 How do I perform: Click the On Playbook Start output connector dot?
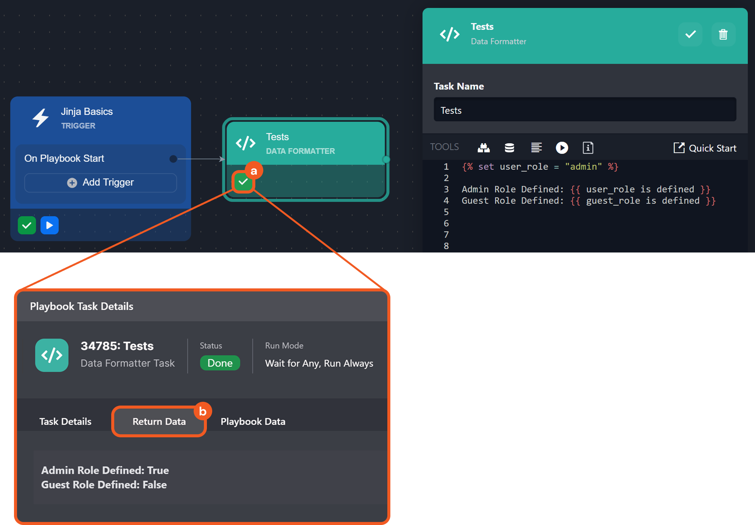[173, 159]
